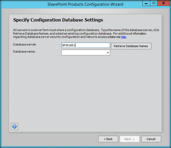Minimize the SharePoint Configuration Wizard window
The height and width of the screenshot is (148, 171).
(x=147, y=3)
